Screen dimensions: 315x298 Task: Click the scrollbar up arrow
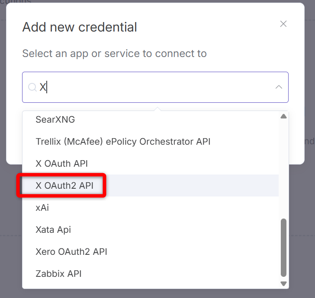pos(283,116)
